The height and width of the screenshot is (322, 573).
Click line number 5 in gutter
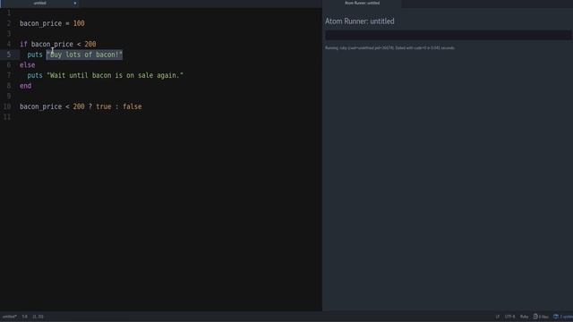coord(9,55)
